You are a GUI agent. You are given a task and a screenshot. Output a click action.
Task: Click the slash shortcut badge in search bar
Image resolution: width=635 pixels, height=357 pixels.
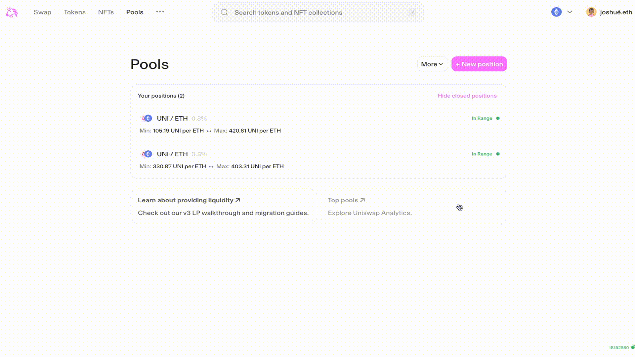[412, 13]
